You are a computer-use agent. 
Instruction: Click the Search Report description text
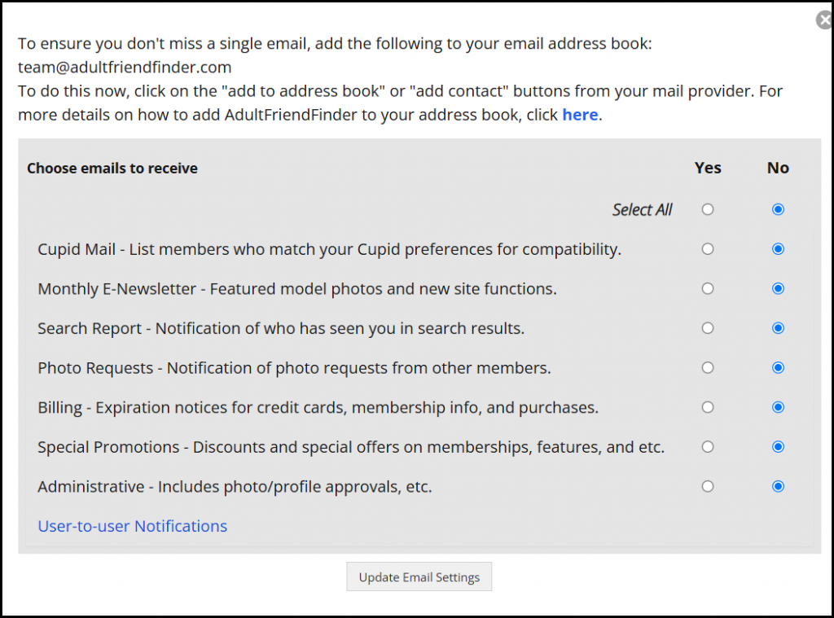point(281,329)
